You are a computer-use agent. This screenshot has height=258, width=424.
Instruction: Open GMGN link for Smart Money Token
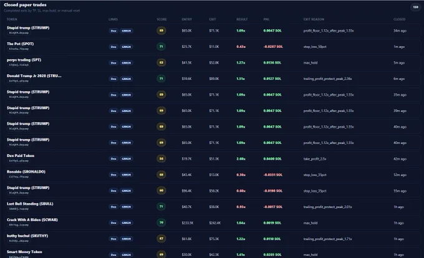click(127, 255)
